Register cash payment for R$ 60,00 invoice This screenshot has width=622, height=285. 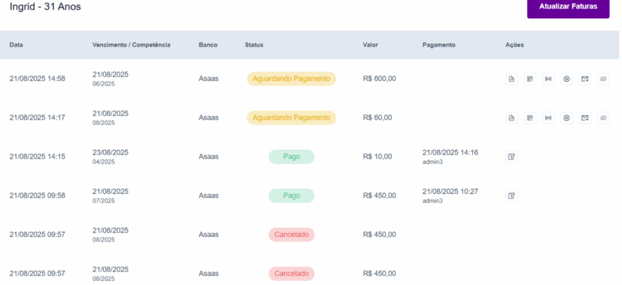click(603, 118)
